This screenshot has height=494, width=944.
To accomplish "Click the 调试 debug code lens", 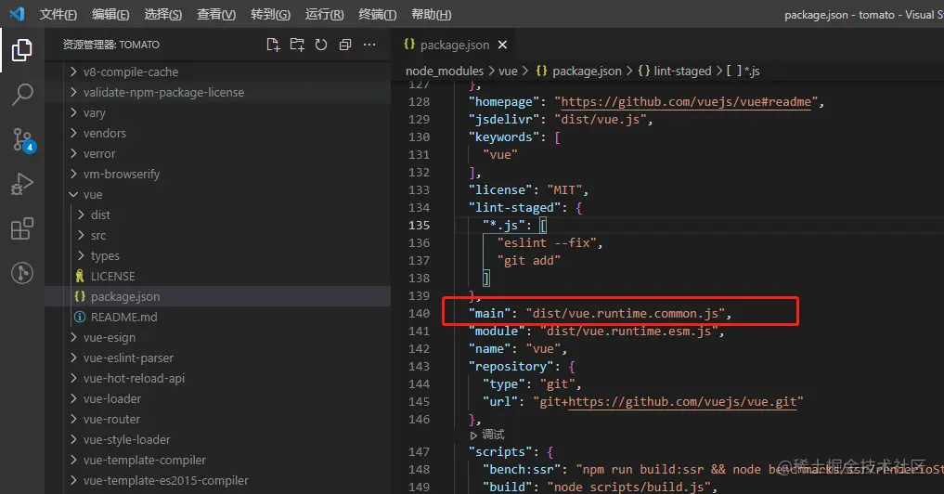I will pos(487,435).
